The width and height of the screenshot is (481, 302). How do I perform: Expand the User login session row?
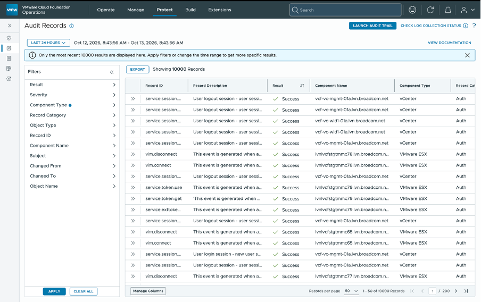pyautogui.click(x=133, y=254)
